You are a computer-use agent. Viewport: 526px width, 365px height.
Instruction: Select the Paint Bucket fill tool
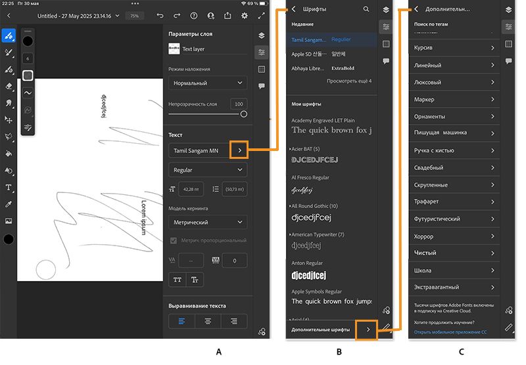click(x=9, y=154)
